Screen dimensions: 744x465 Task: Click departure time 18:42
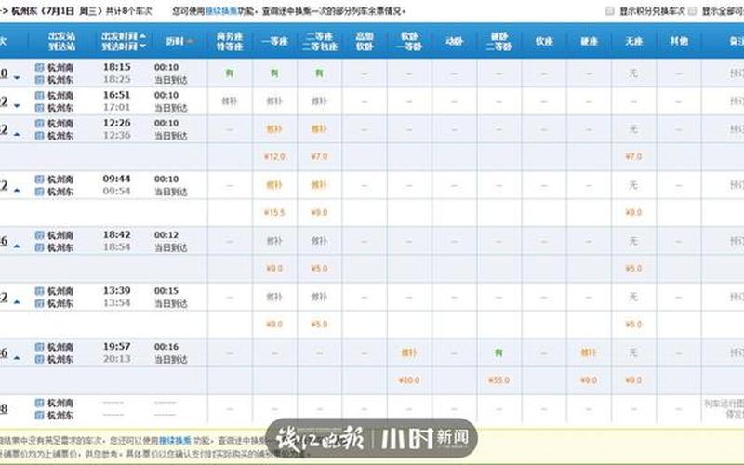(x=117, y=235)
